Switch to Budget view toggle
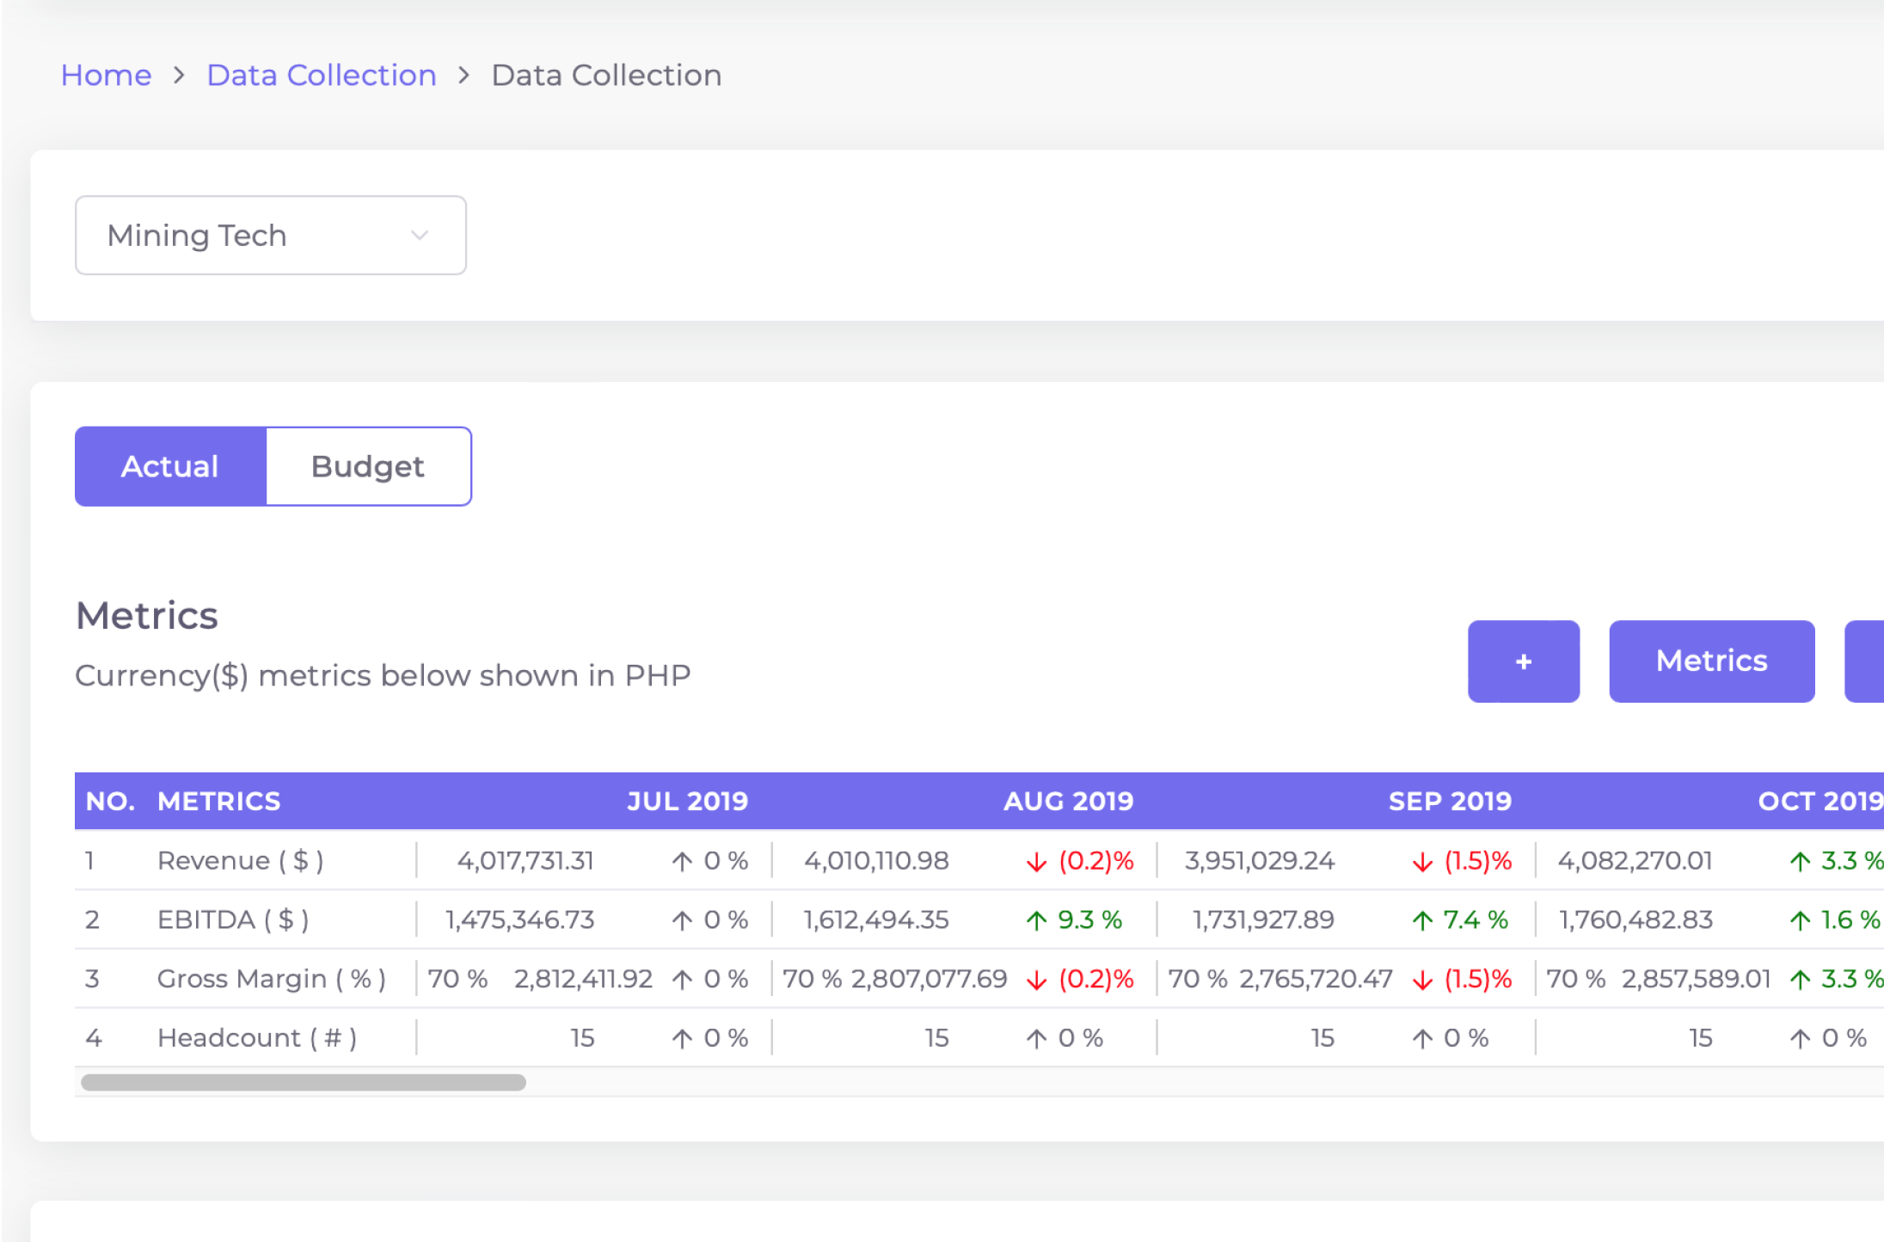The image size is (1884, 1242). [368, 466]
